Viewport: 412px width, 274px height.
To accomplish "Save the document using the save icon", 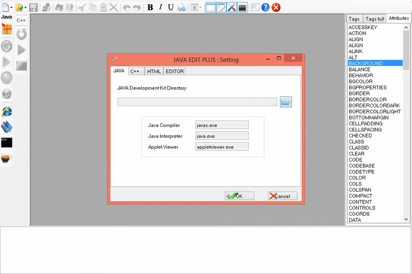I will click(33, 7).
